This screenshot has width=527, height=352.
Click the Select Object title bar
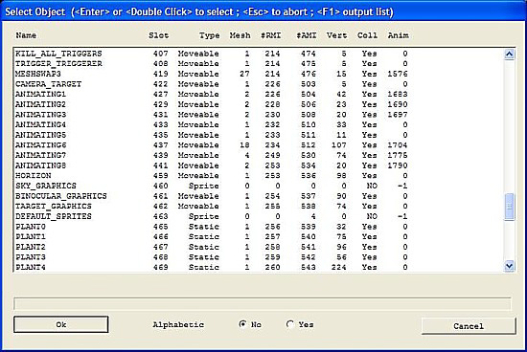click(263, 11)
